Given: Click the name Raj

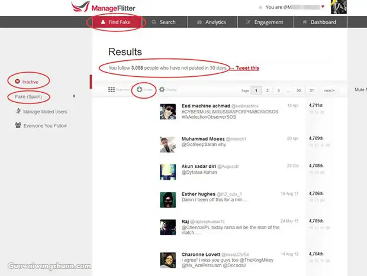Looking at the screenshot, I should coord(185,221).
